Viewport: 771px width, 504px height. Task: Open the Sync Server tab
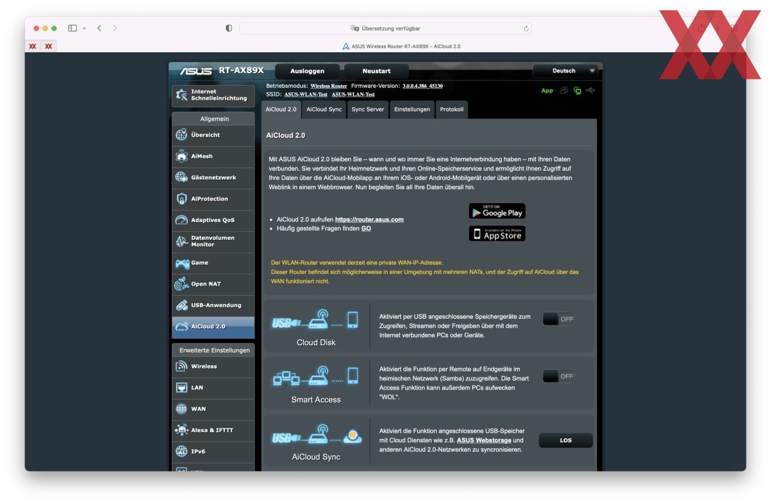pyautogui.click(x=367, y=109)
